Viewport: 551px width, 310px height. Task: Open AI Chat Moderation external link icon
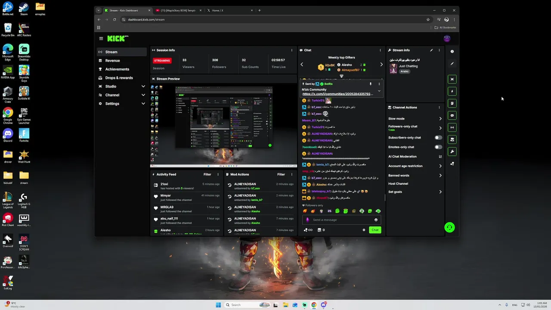tap(440, 157)
